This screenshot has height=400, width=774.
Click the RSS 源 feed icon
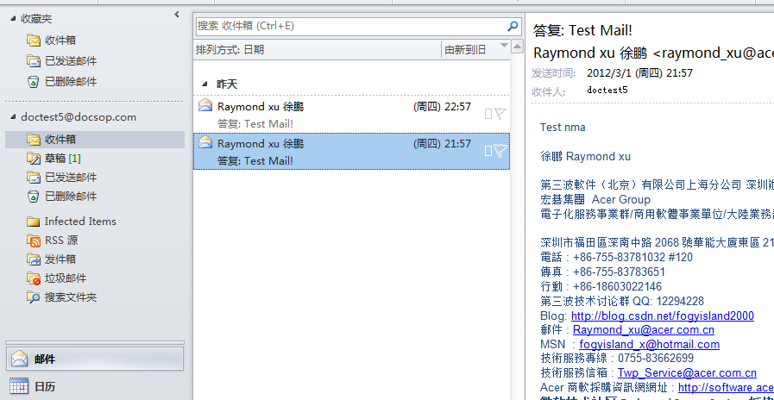34,241
